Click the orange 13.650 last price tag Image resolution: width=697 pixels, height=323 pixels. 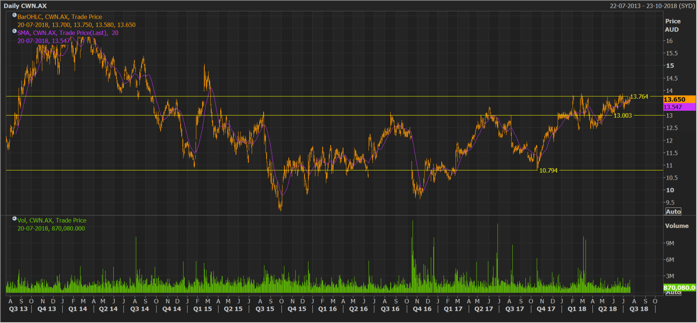click(x=680, y=99)
